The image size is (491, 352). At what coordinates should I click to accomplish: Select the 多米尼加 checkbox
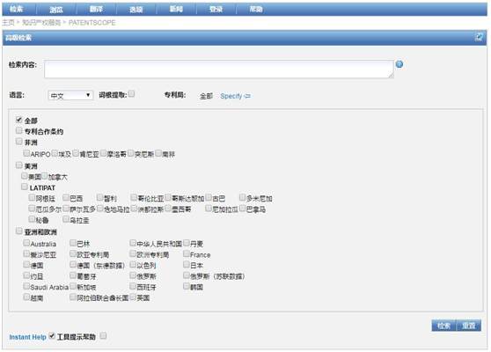243,198
